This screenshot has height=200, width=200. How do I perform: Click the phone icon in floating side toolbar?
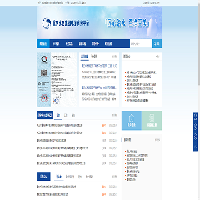[x=196, y=127]
